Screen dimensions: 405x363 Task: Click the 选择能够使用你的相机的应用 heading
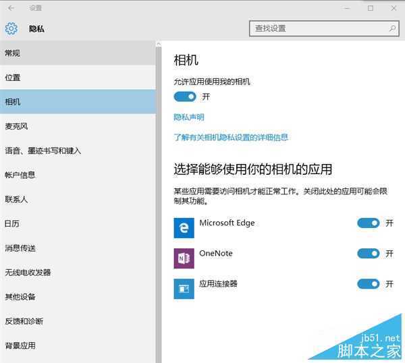point(253,169)
